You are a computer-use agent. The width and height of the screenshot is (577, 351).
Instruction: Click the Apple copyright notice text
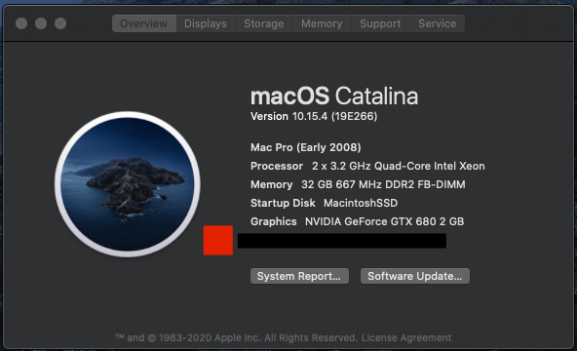[236, 337]
